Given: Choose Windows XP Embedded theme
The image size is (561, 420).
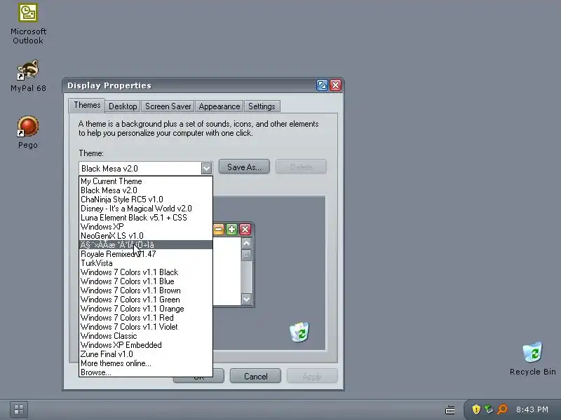Looking at the screenshot, I should 146,345.
